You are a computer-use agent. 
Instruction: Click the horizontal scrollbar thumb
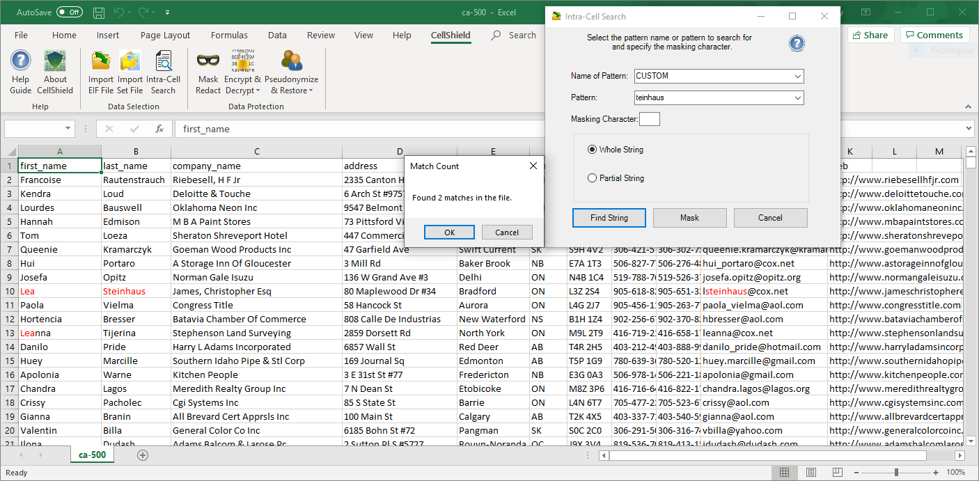tap(768, 455)
